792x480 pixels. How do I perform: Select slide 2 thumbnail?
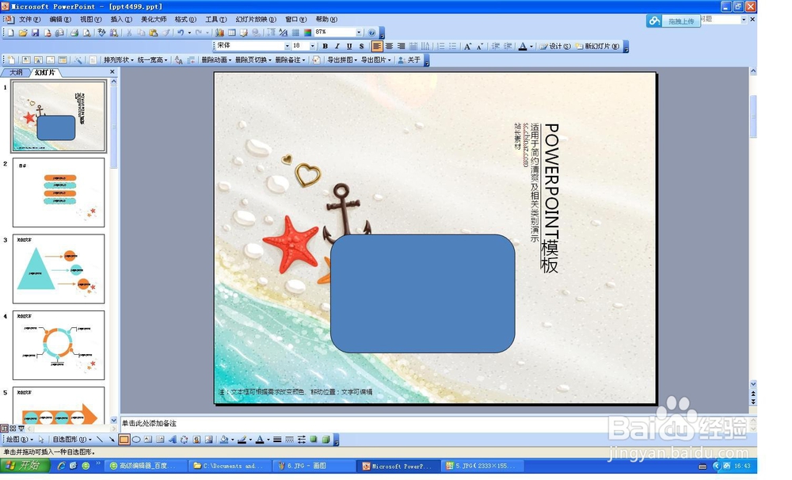tap(59, 192)
